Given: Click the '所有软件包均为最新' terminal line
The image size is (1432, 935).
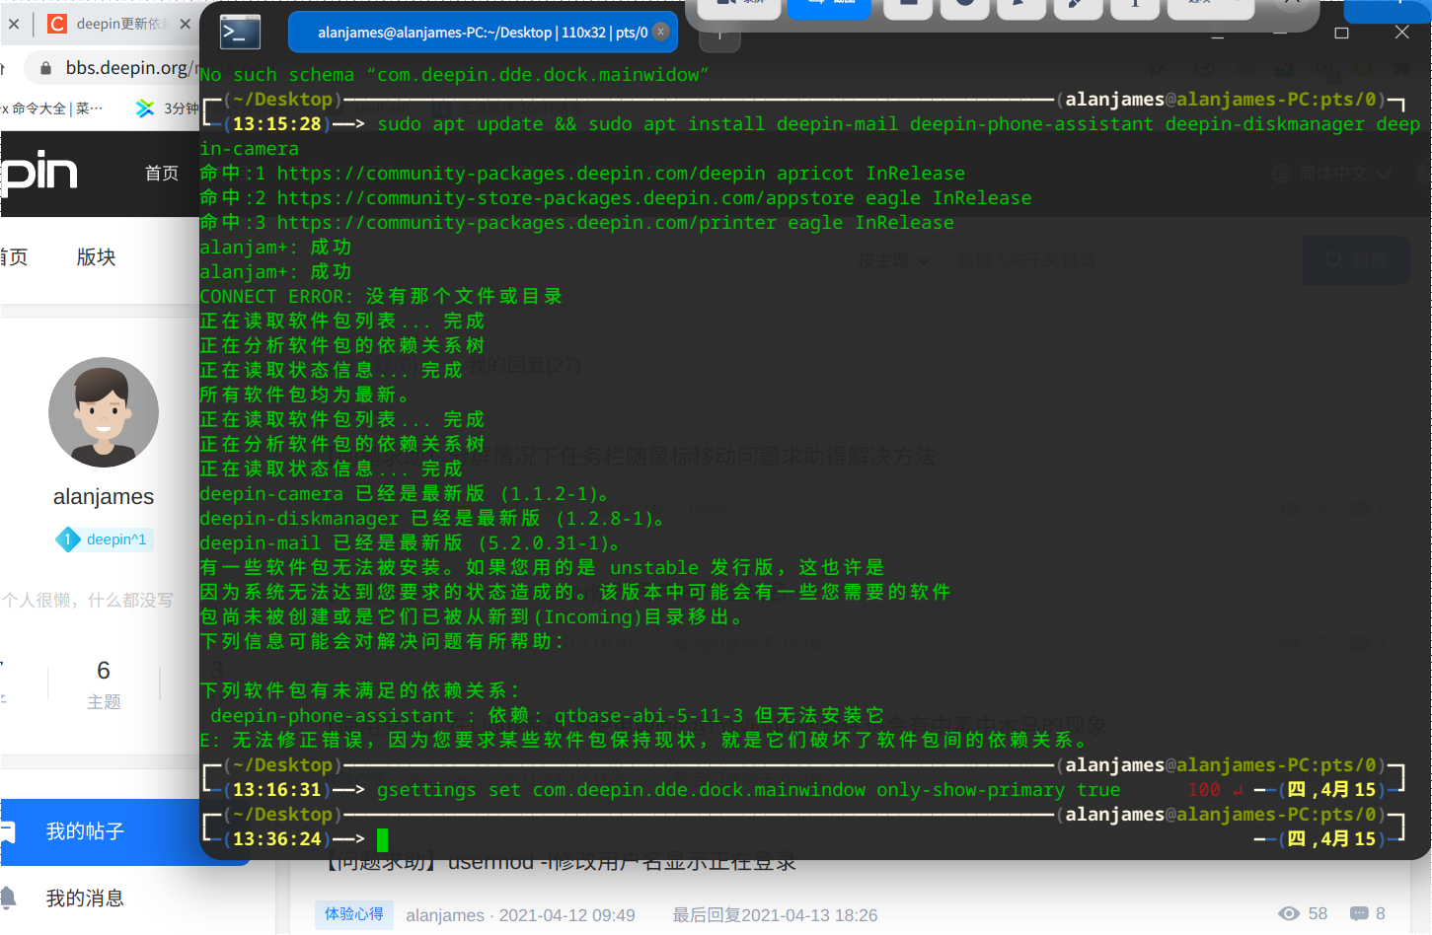Looking at the screenshot, I should 306,395.
